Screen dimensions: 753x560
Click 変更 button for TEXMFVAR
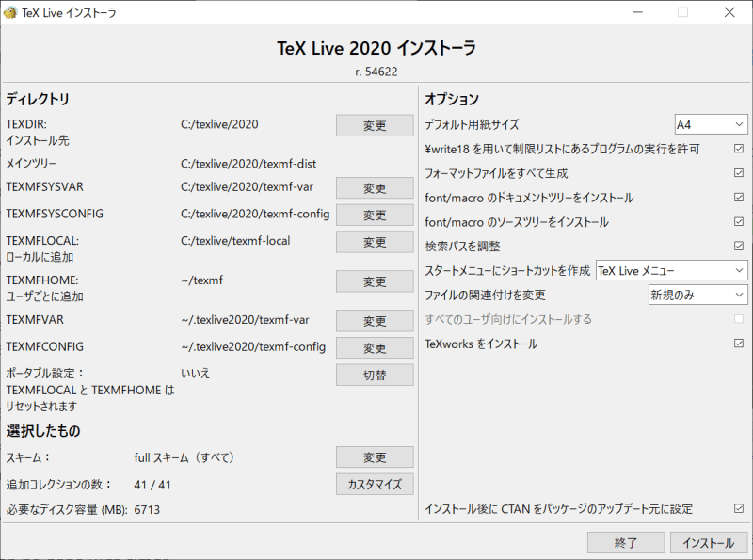(375, 321)
